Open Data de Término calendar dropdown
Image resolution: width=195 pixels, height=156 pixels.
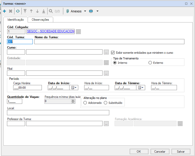141,88
